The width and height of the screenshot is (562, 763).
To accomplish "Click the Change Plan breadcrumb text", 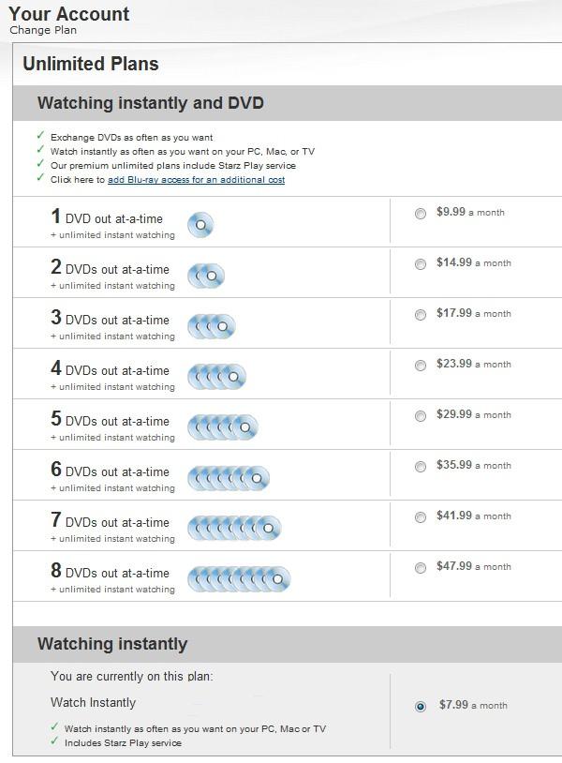I will (43, 30).
